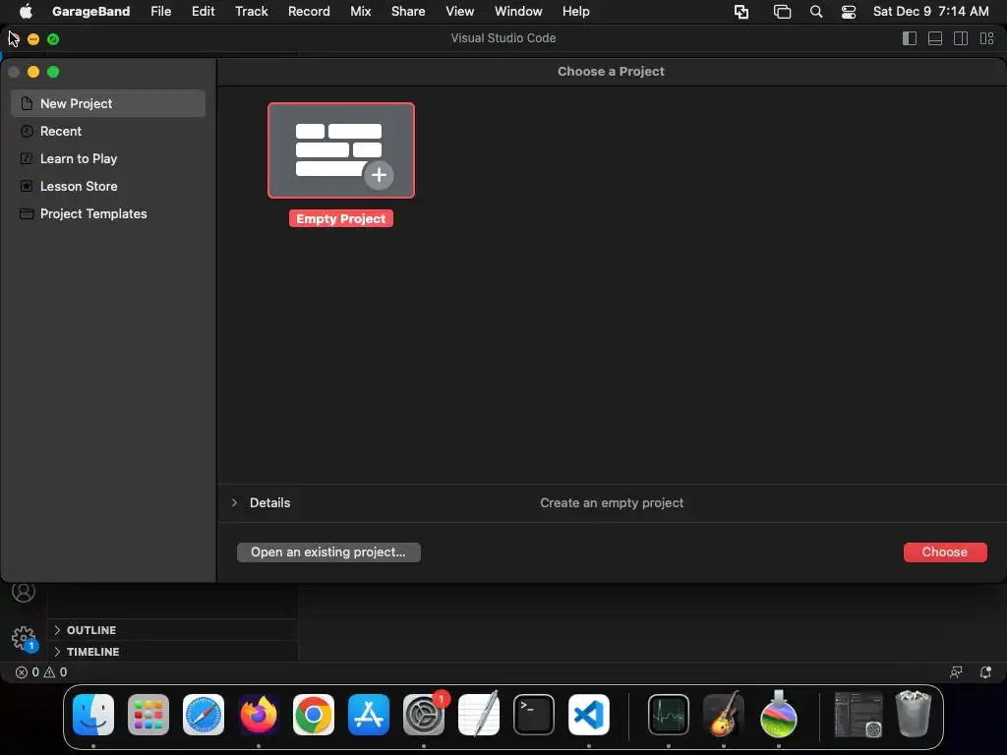Toggle VS Code primary side bar

[910, 38]
